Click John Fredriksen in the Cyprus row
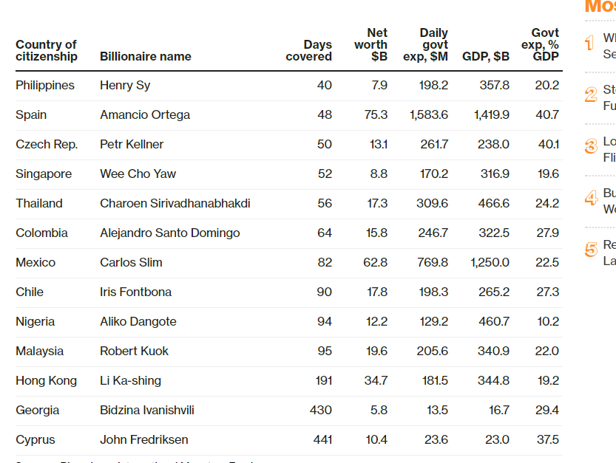The height and width of the screenshot is (463, 616). [144, 440]
